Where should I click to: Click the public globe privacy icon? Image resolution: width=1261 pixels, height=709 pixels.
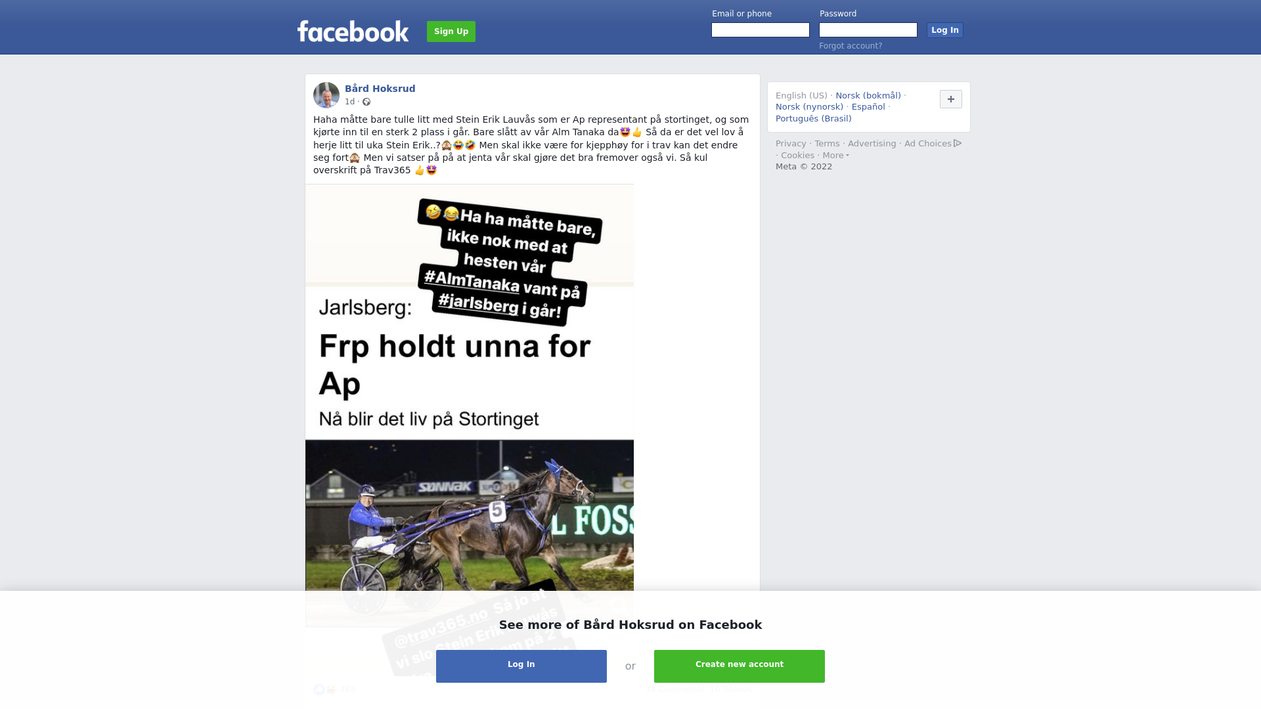(366, 102)
